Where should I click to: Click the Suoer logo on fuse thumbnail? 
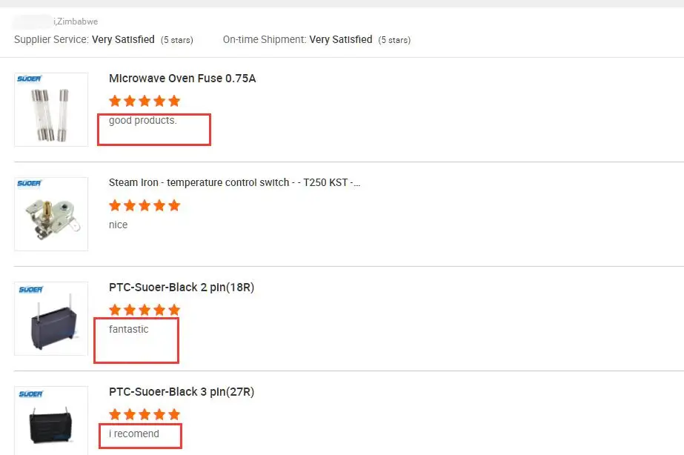coord(30,79)
